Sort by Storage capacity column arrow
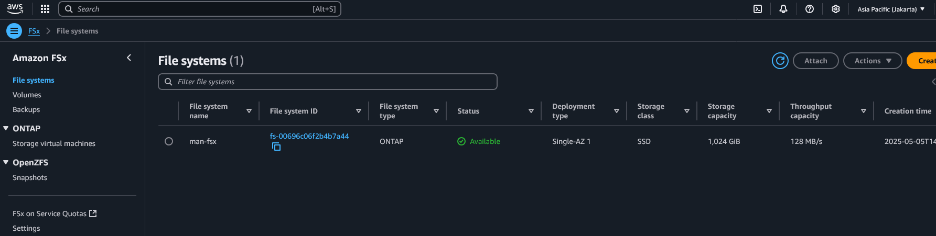Screen dimensions: 936x236 point(769,111)
